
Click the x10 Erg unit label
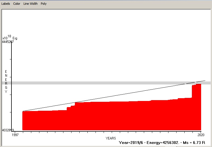click(x=10, y=37)
